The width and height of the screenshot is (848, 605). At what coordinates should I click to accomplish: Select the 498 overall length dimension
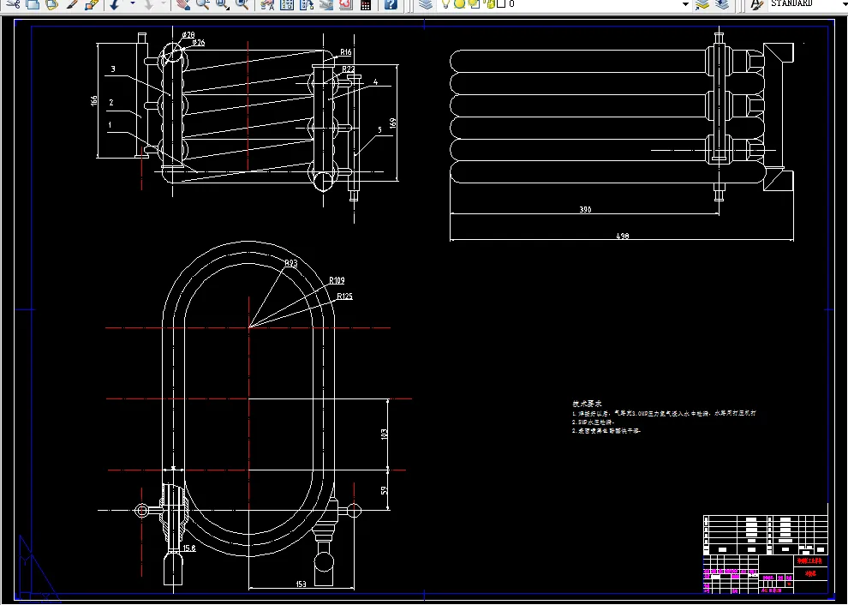pos(622,236)
